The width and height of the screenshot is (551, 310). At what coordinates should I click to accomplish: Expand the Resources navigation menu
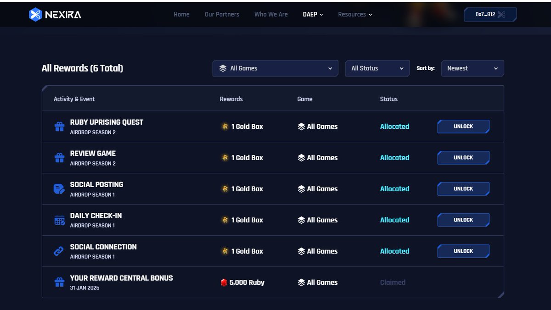pos(355,15)
